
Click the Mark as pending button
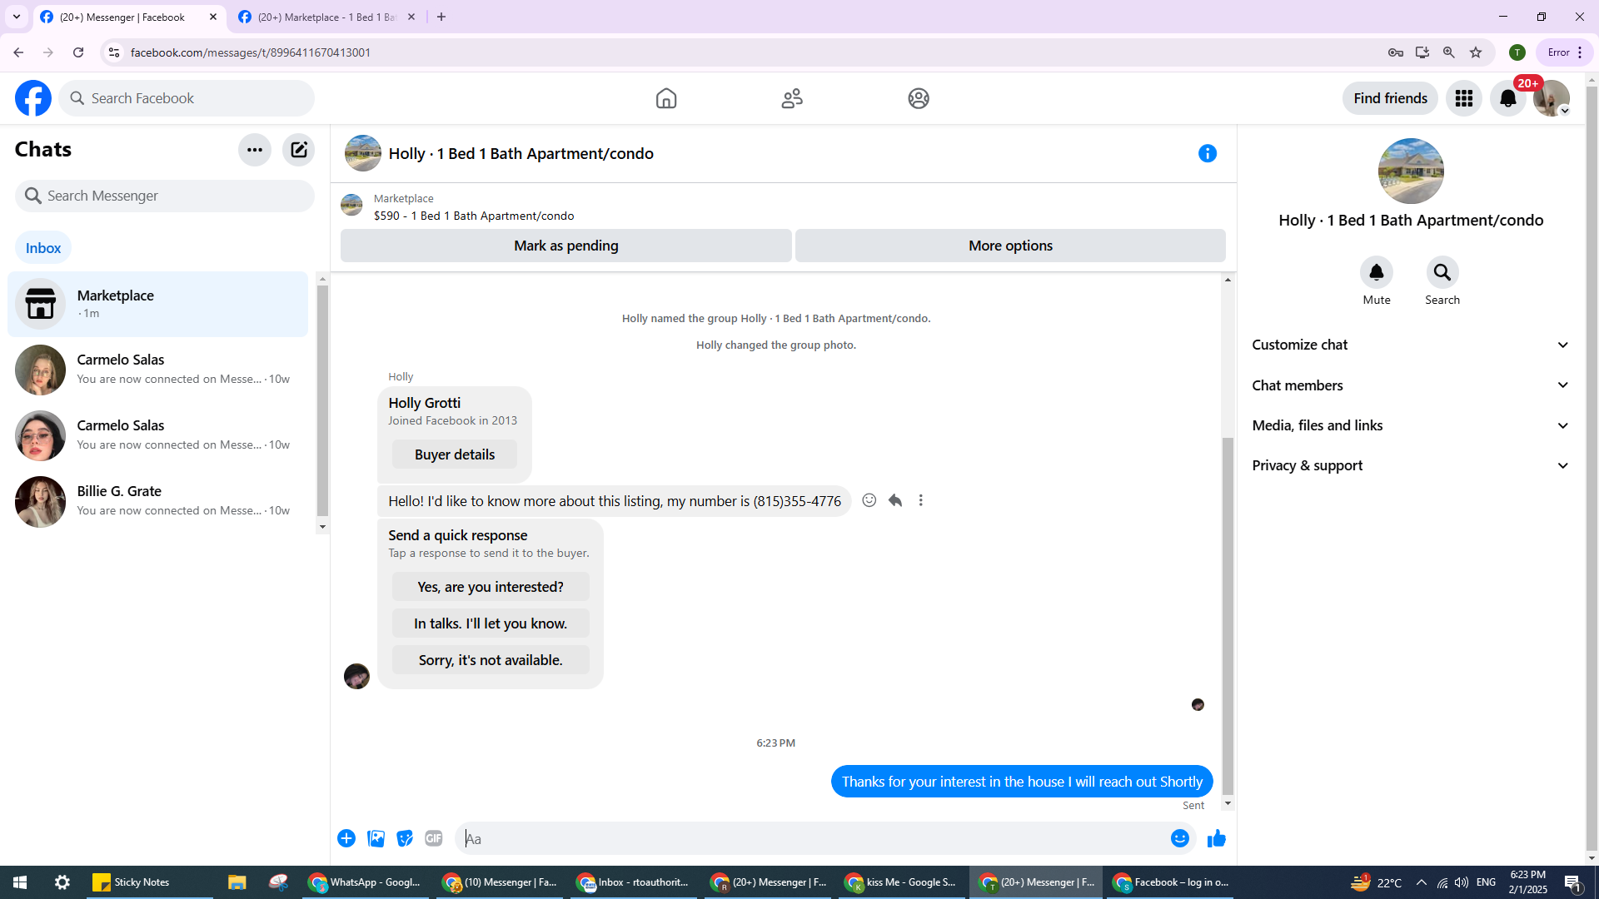point(565,246)
